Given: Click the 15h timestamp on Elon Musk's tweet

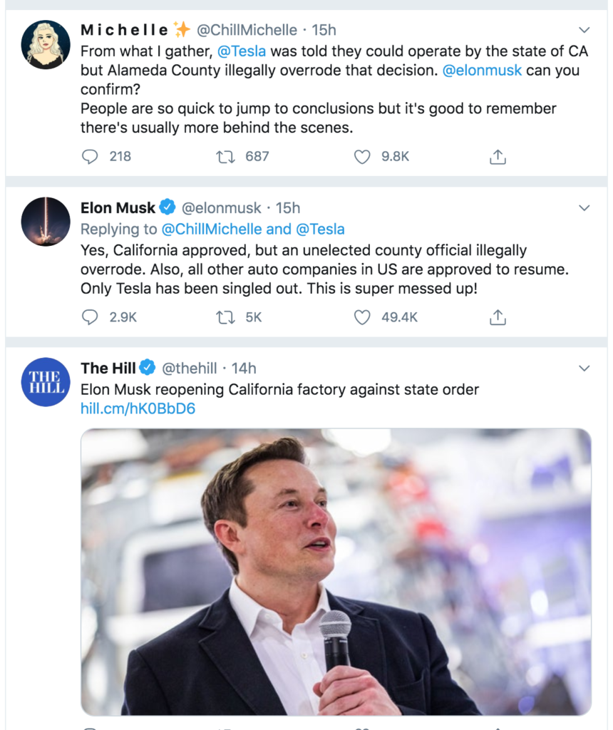Looking at the screenshot, I should coord(287,207).
